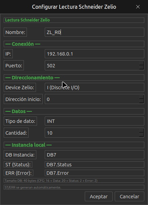Click the DB Instancia field DB7
The image size is (148, 205).
pos(95,155)
